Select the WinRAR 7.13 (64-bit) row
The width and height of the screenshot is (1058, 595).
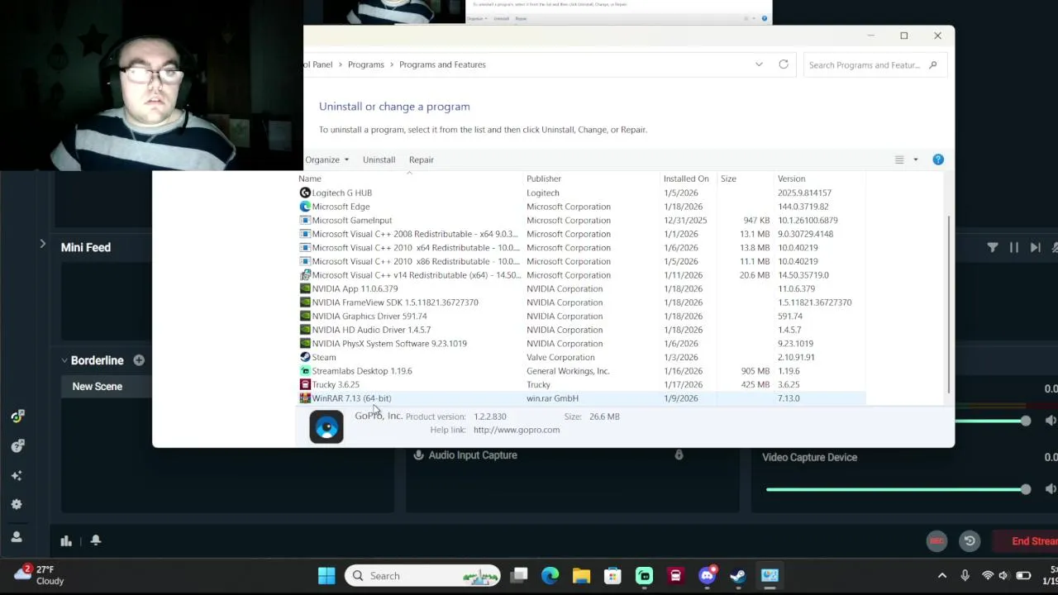tap(582, 398)
